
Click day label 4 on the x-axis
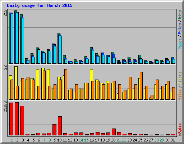28,140
